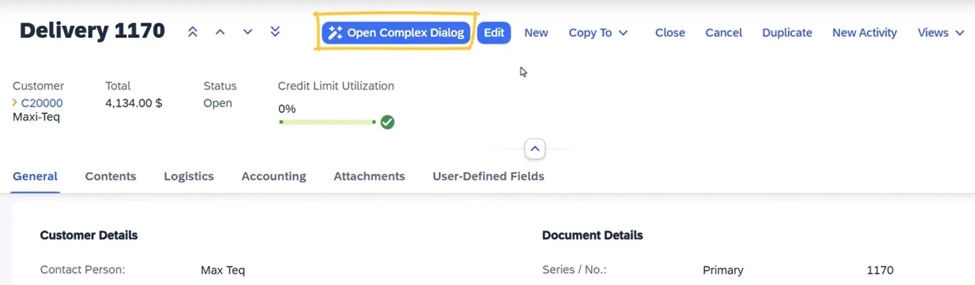Viewport: 975px width, 285px height.
Task: Open User-Defined Fields tab
Action: [488, 176]
